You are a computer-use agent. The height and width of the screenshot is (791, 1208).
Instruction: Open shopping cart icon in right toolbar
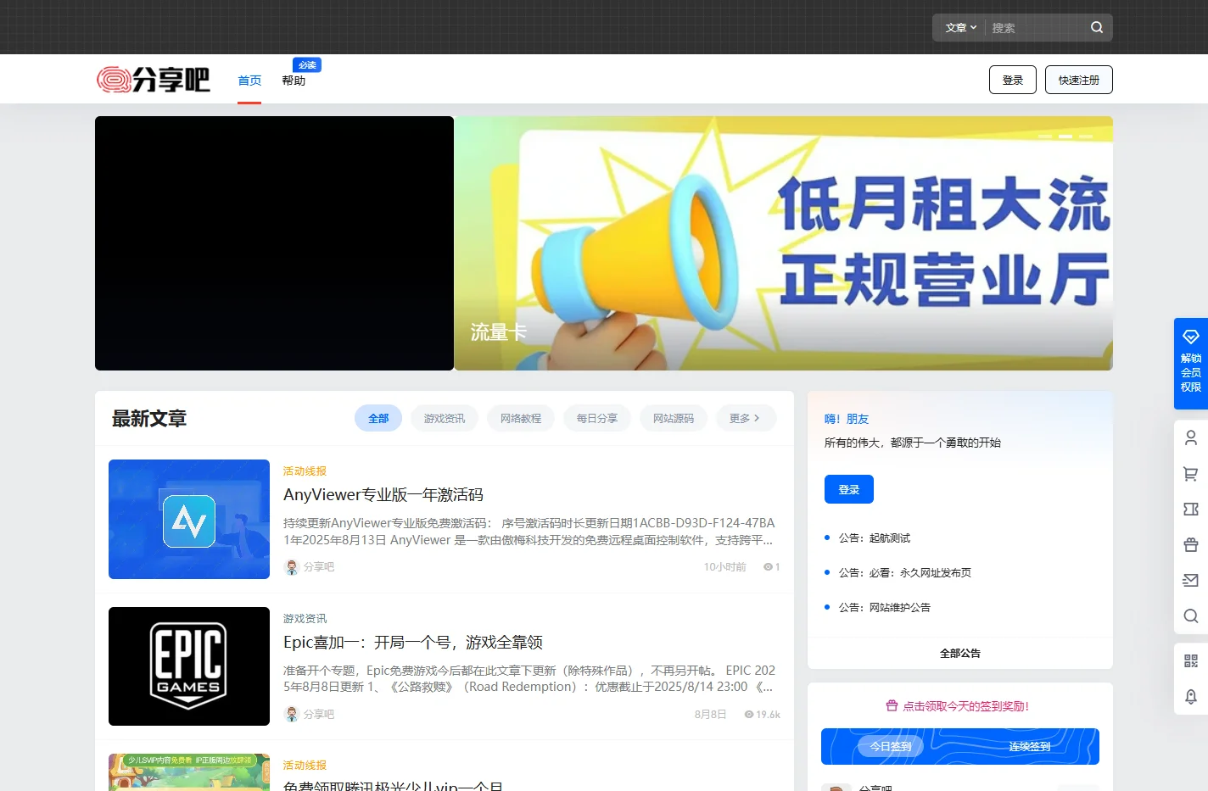pos(1191,474)
